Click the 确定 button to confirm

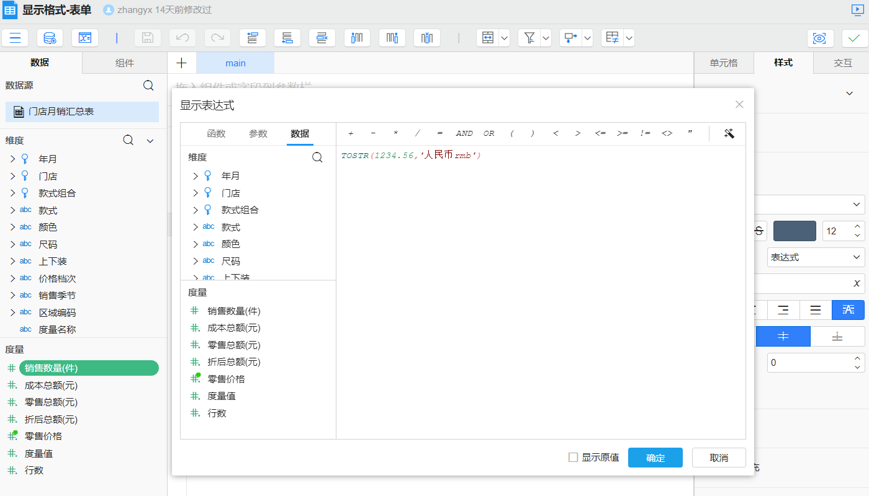(x=655, y=457)
